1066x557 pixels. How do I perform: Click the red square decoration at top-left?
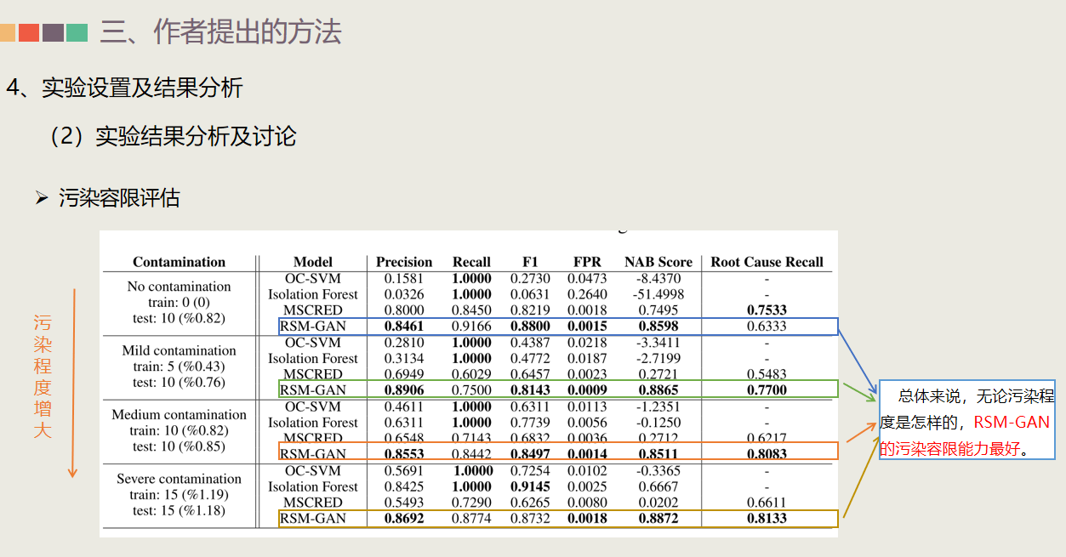[29, 32]
